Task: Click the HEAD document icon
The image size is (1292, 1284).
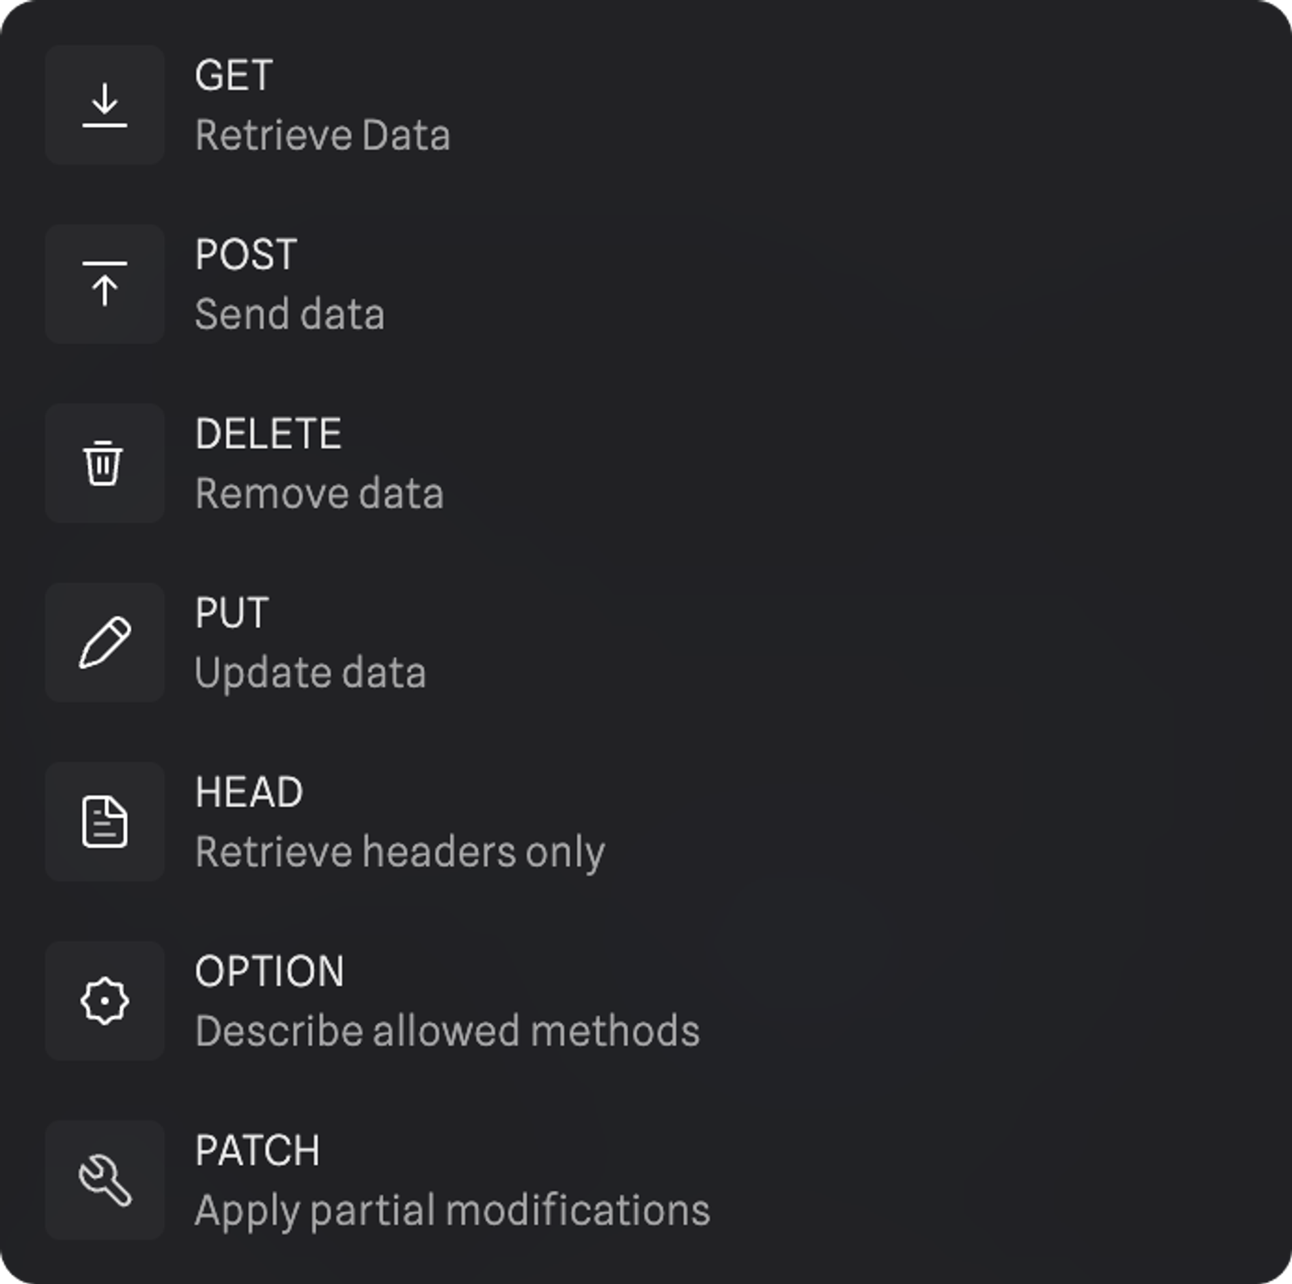Action: pos(104,821)
